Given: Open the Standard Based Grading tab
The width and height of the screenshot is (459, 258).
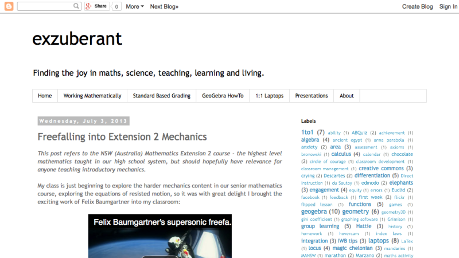Looking at the screenshot, I should point(162,96).
